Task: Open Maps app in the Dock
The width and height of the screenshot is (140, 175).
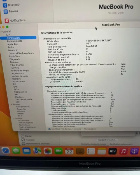Action: (37, 151)
